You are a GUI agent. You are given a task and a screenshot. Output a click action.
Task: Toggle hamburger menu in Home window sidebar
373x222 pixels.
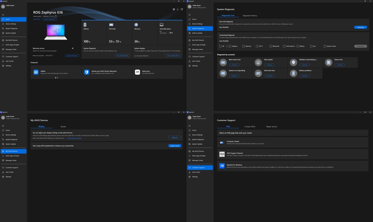[3, 15]
